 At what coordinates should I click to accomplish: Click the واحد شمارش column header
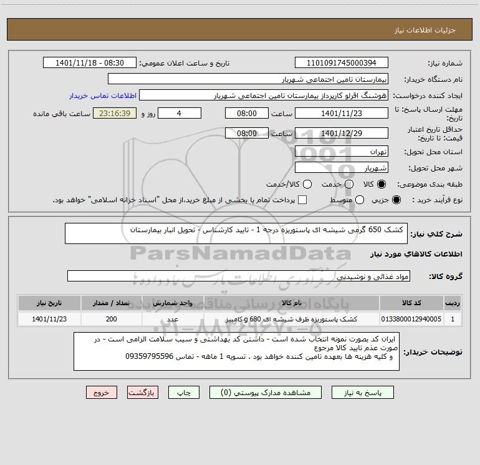pos(173,303)
